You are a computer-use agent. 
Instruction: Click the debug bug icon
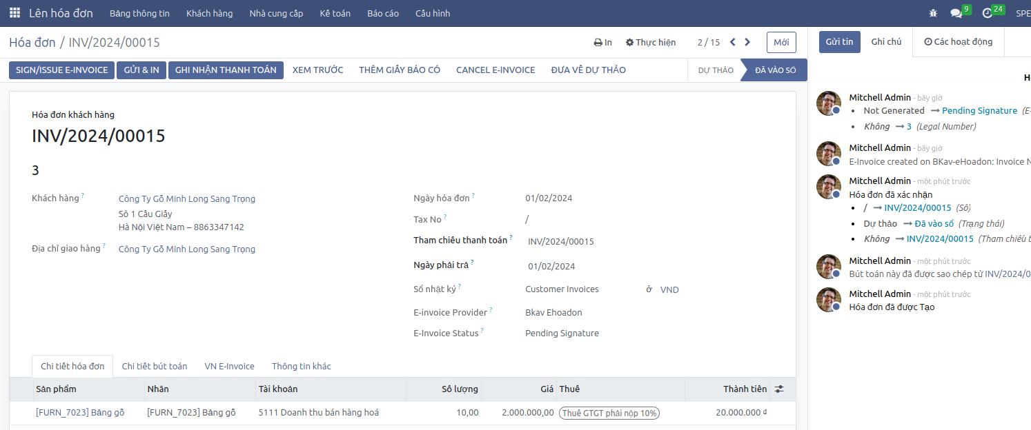tap(933, 13)
